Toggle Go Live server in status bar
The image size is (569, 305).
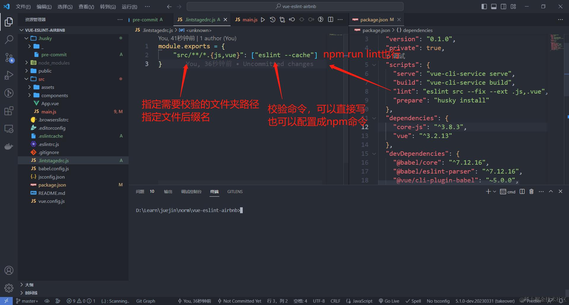389,301
